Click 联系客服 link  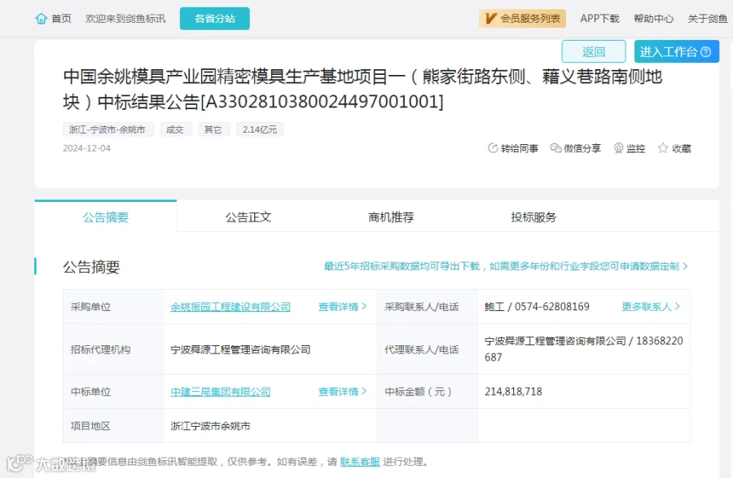pyautogui.click(x=360, y=462)
